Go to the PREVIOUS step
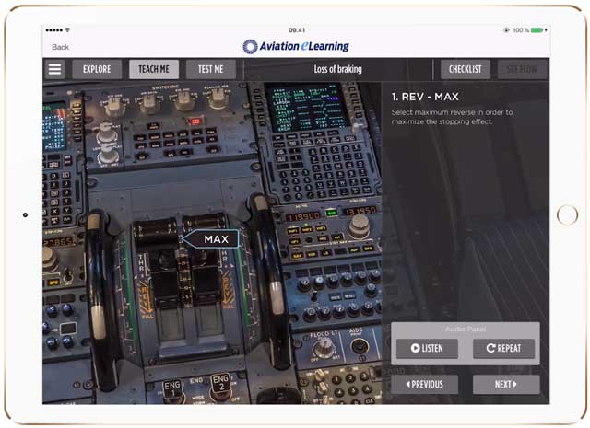The image size is (590, 428). [x=425, y=384]
